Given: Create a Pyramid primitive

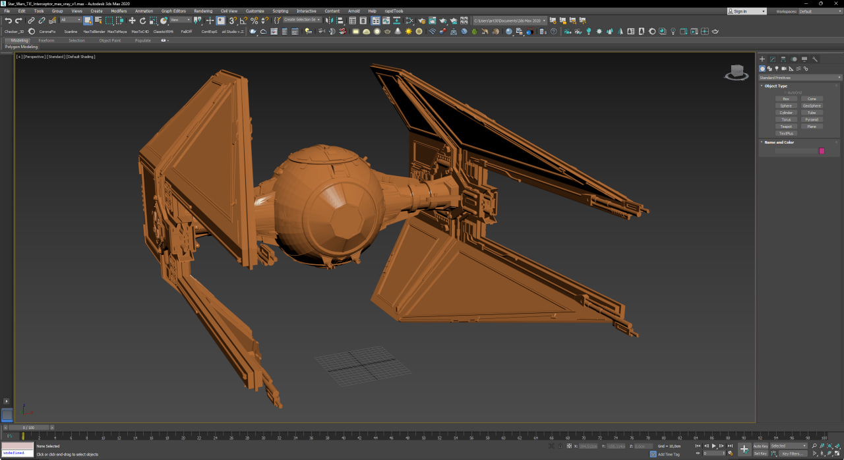Looking at the screenshot, I should coord(812,119).
